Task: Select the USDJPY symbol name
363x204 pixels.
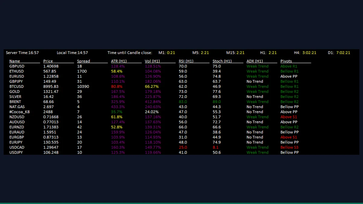Action: pyautogui.click(x=16, y=152)
